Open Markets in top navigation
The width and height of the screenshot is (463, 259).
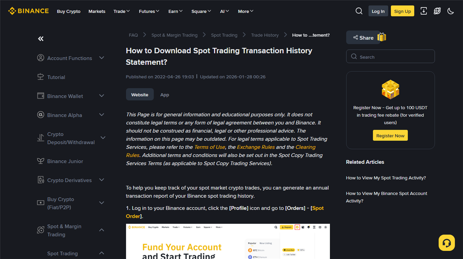click(97, 11)
